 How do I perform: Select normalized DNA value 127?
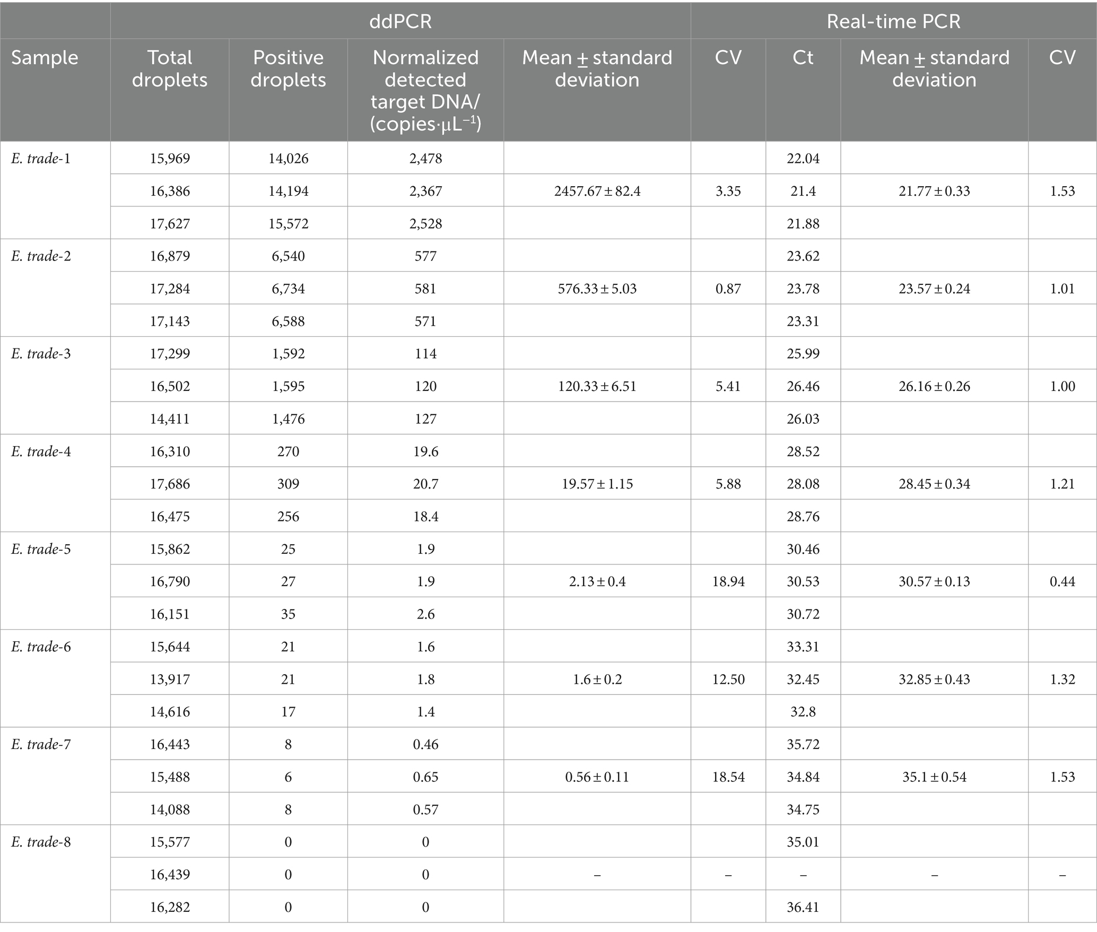coord(425,419)
